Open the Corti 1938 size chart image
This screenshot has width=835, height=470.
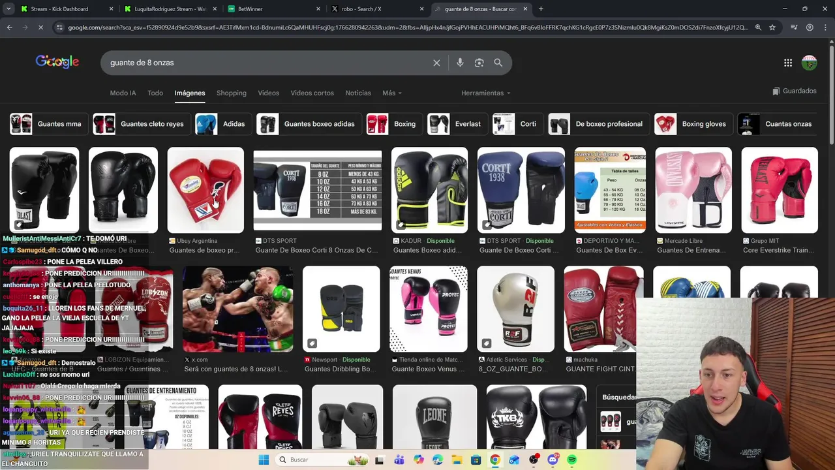click(318, 190)
